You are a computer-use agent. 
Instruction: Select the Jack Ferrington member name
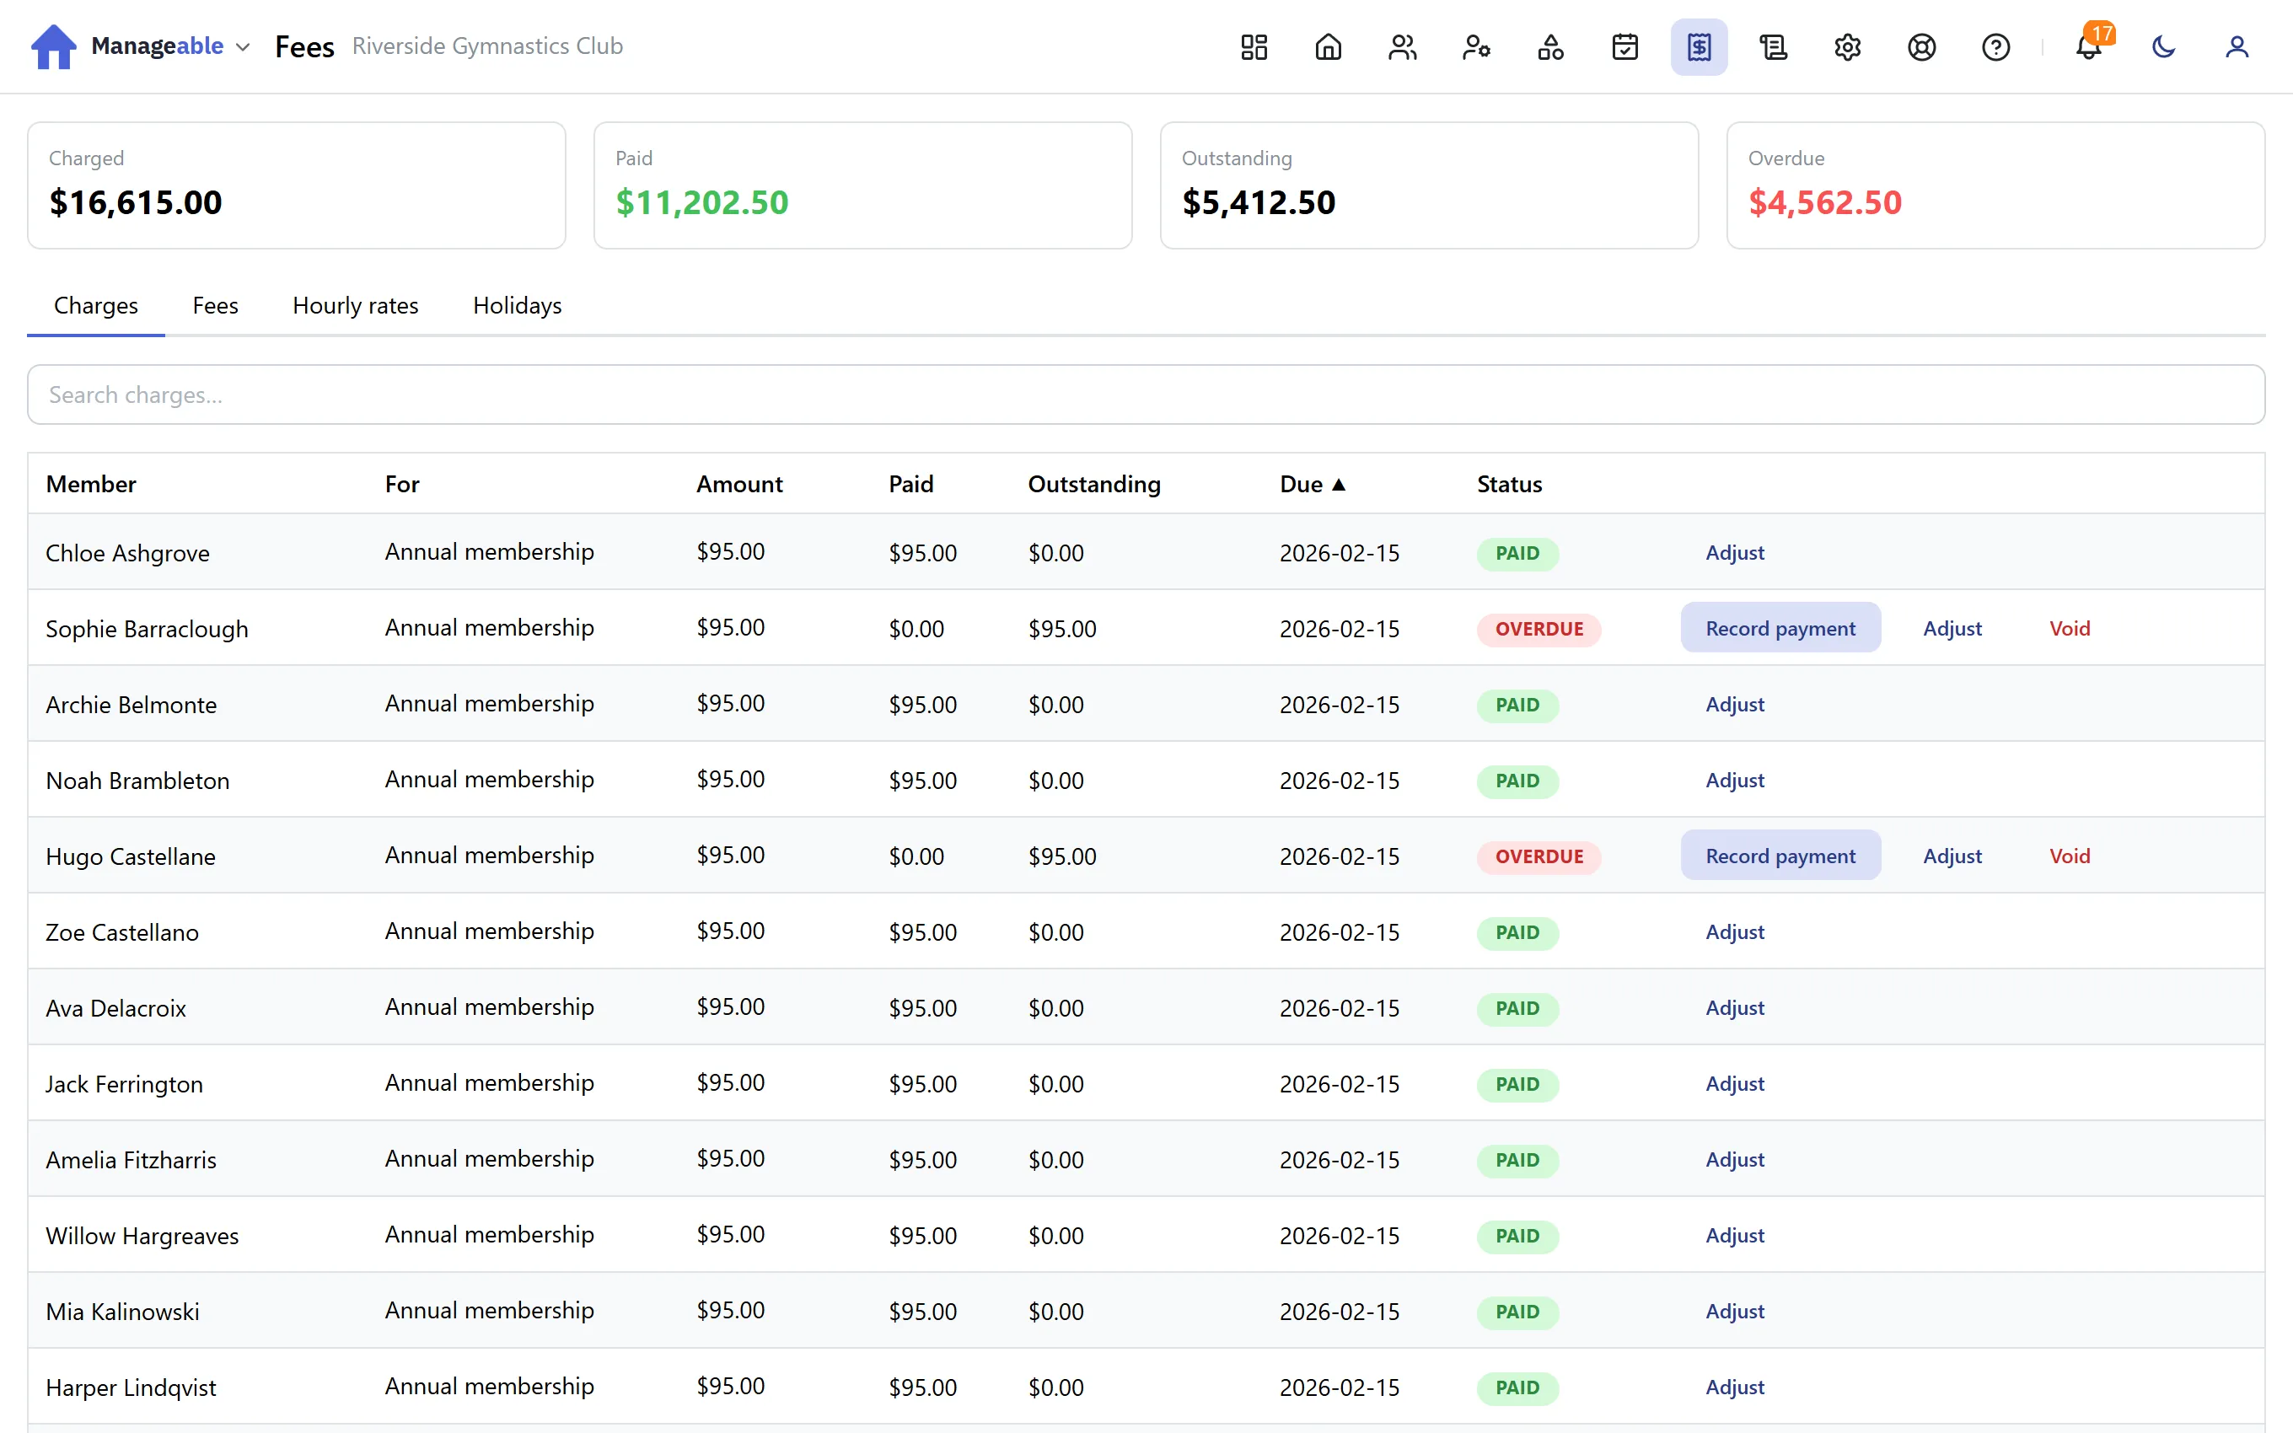click(124, 1083)
